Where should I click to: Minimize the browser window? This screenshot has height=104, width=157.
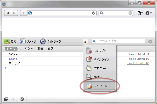pos(132,3)
